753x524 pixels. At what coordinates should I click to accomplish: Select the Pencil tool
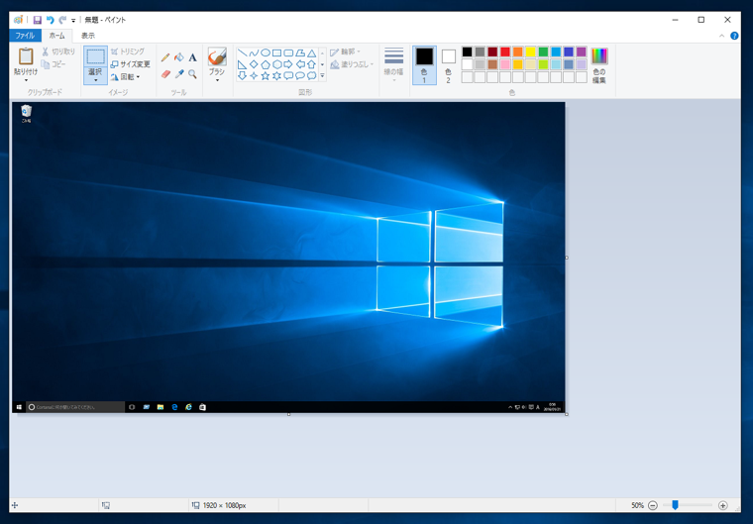click(x=165, y=57)
